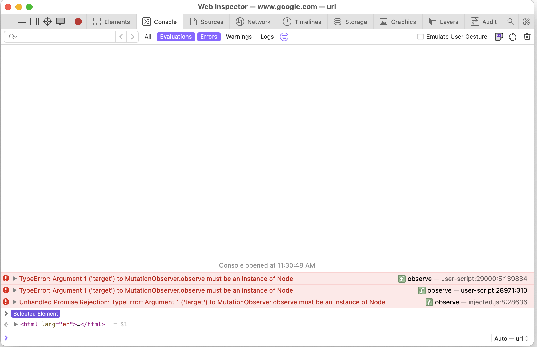Expand the Unhandled Promise Rejection error
Viewport: 537px width, 347px height.
[15, 302]
